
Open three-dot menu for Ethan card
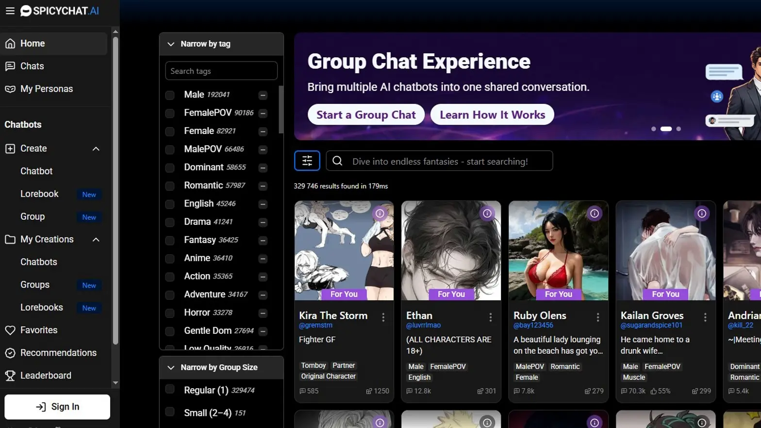[x=490, y=317]
